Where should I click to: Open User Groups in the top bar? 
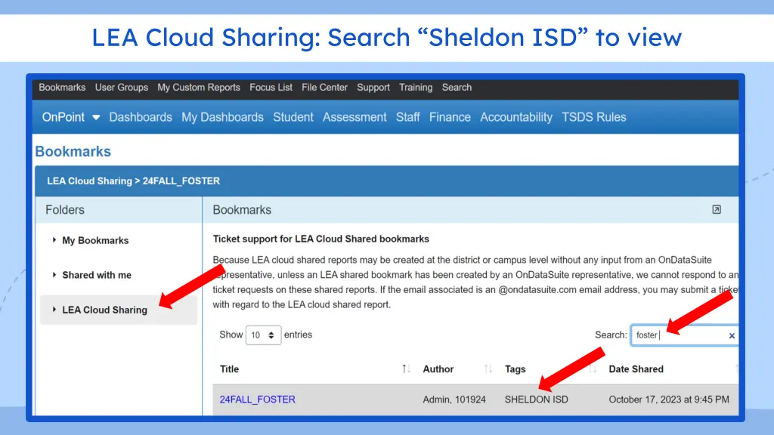(122, 88)
